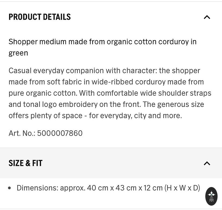Click the phrase "pure organic cotton"
The image size is (222, 210).
43,93
